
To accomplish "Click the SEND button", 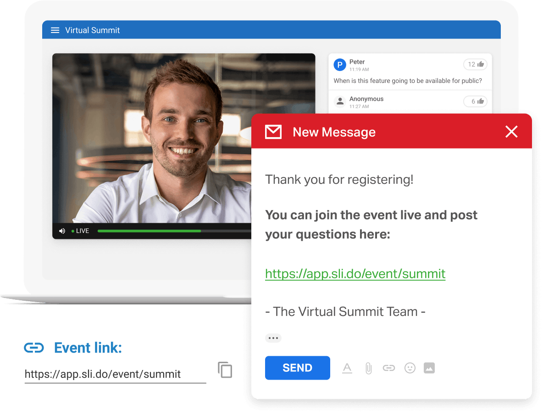I will point(297,368).
